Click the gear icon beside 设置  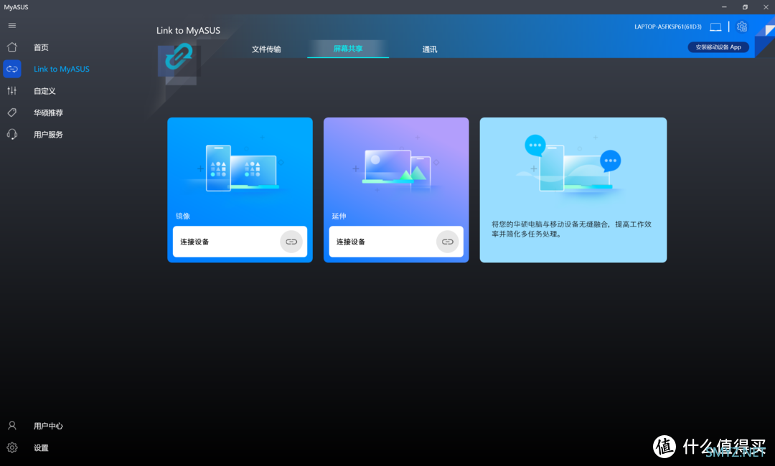point(12,447)
